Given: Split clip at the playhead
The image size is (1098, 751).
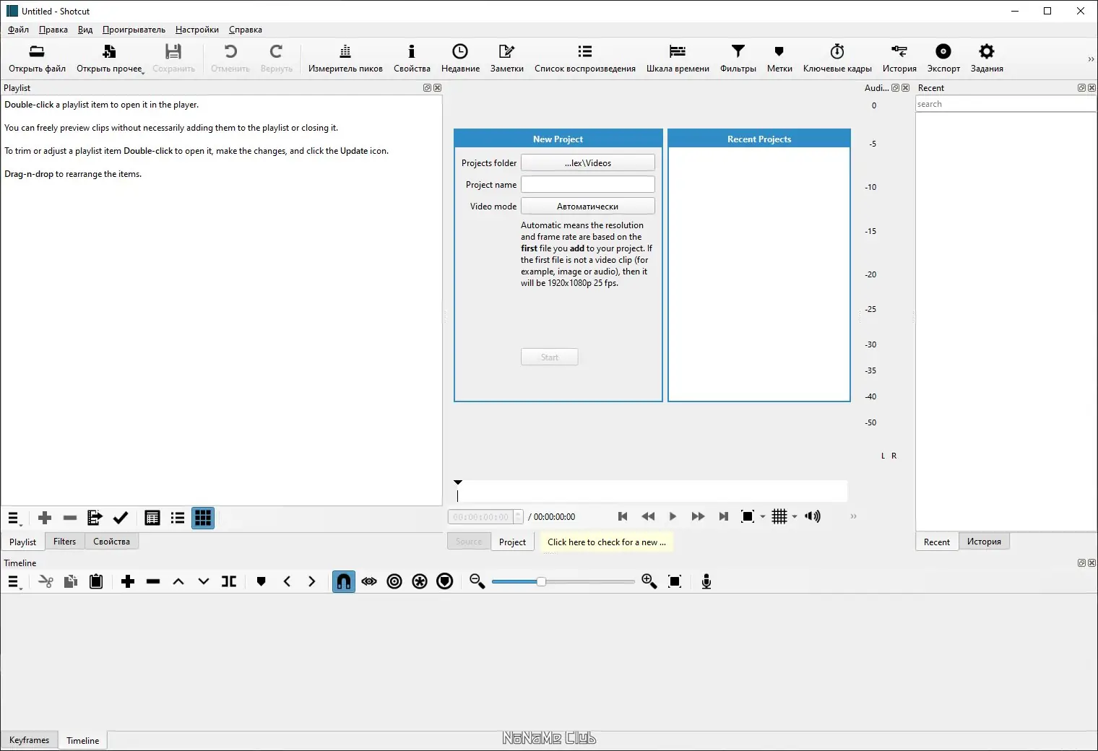Looking at the screenshot, I should (229, 581).
